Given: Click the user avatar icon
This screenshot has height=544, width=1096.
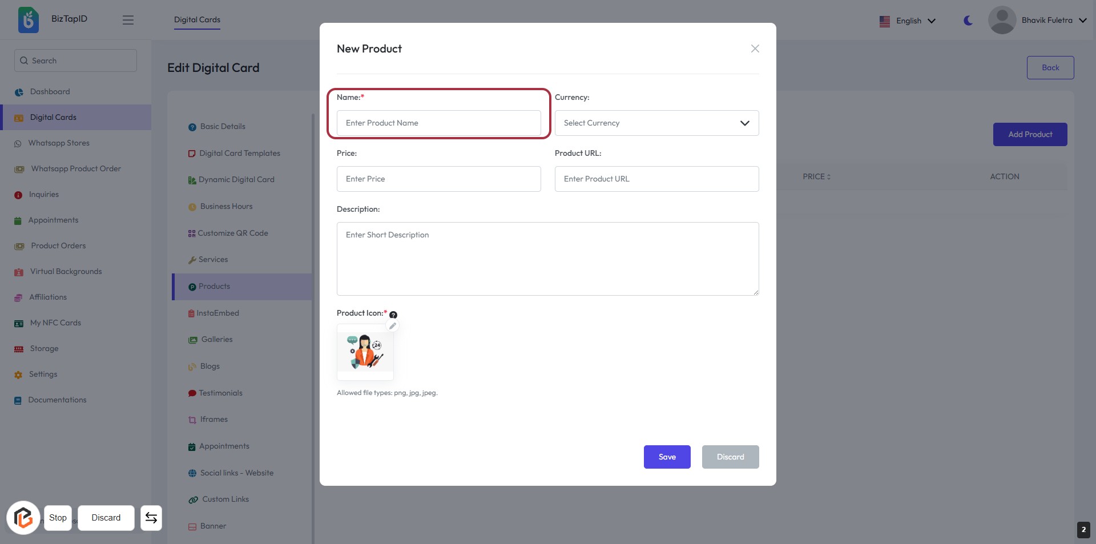Looking at the screenshot, I should tap(1002, 20).
